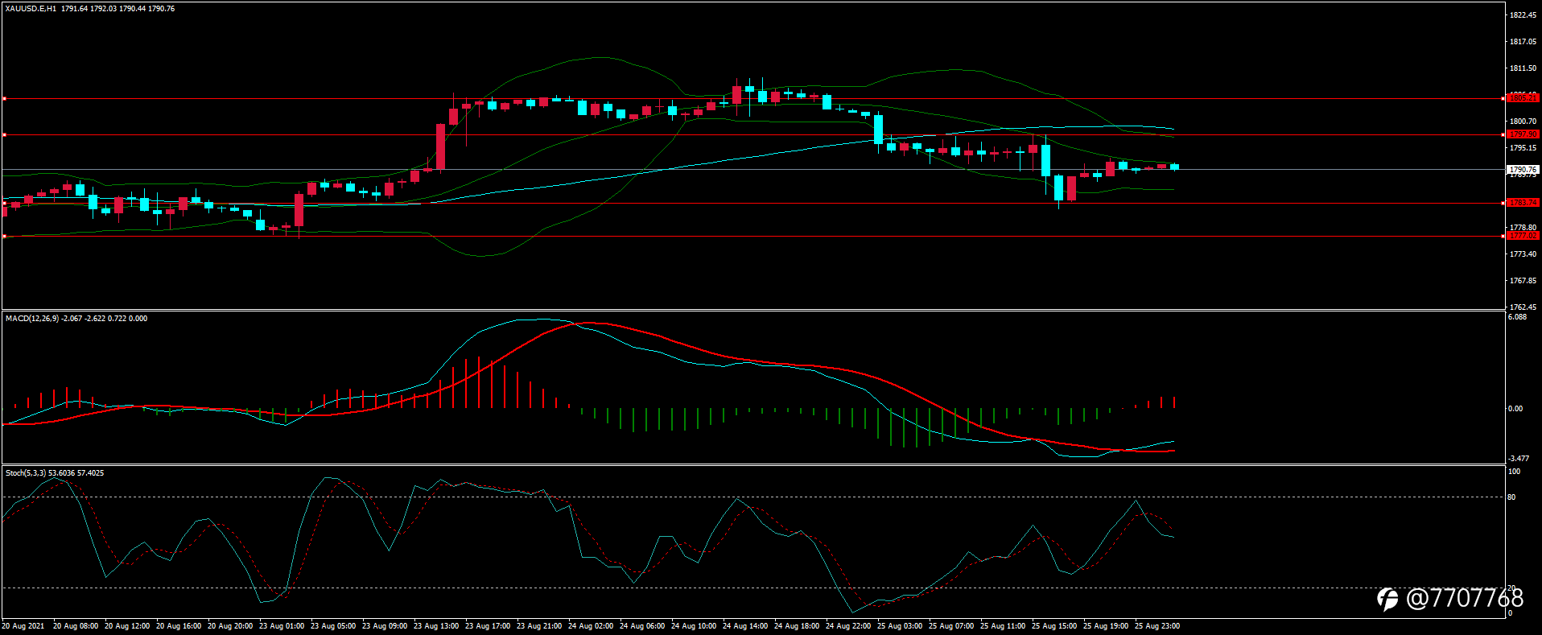Click the MACD scale value -3.477
This screenshot has width=1542, height=635.
pos(1519,459)
